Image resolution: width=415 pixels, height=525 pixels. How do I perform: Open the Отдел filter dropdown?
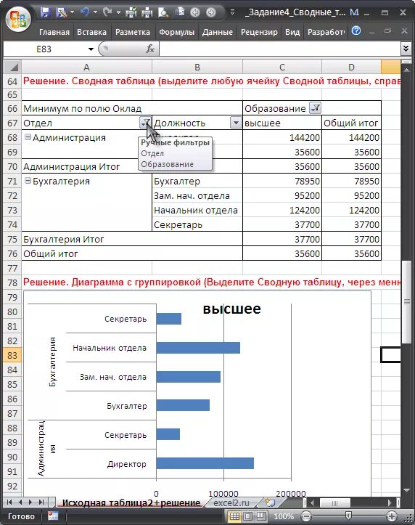[x=145, y=123]
